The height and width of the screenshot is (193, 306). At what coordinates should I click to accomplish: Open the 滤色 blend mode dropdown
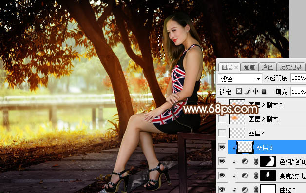tap(240, 79)
